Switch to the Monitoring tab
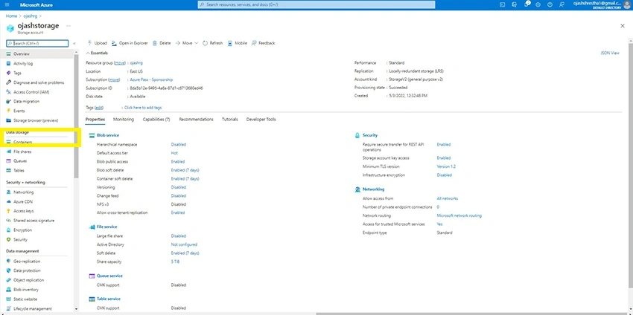Image resolution: width=633 pixels, height=315 pixels. click(x=124, y=119)
